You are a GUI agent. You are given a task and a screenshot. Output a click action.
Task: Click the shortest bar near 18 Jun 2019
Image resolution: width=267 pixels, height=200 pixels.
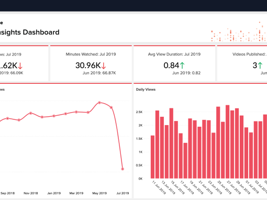click(x=185, y=161)
